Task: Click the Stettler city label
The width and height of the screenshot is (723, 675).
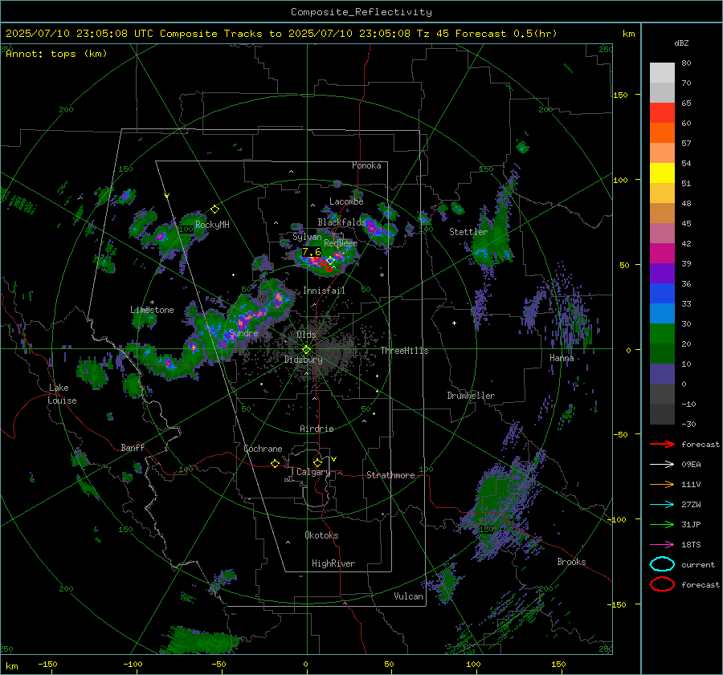Action: 468,232
